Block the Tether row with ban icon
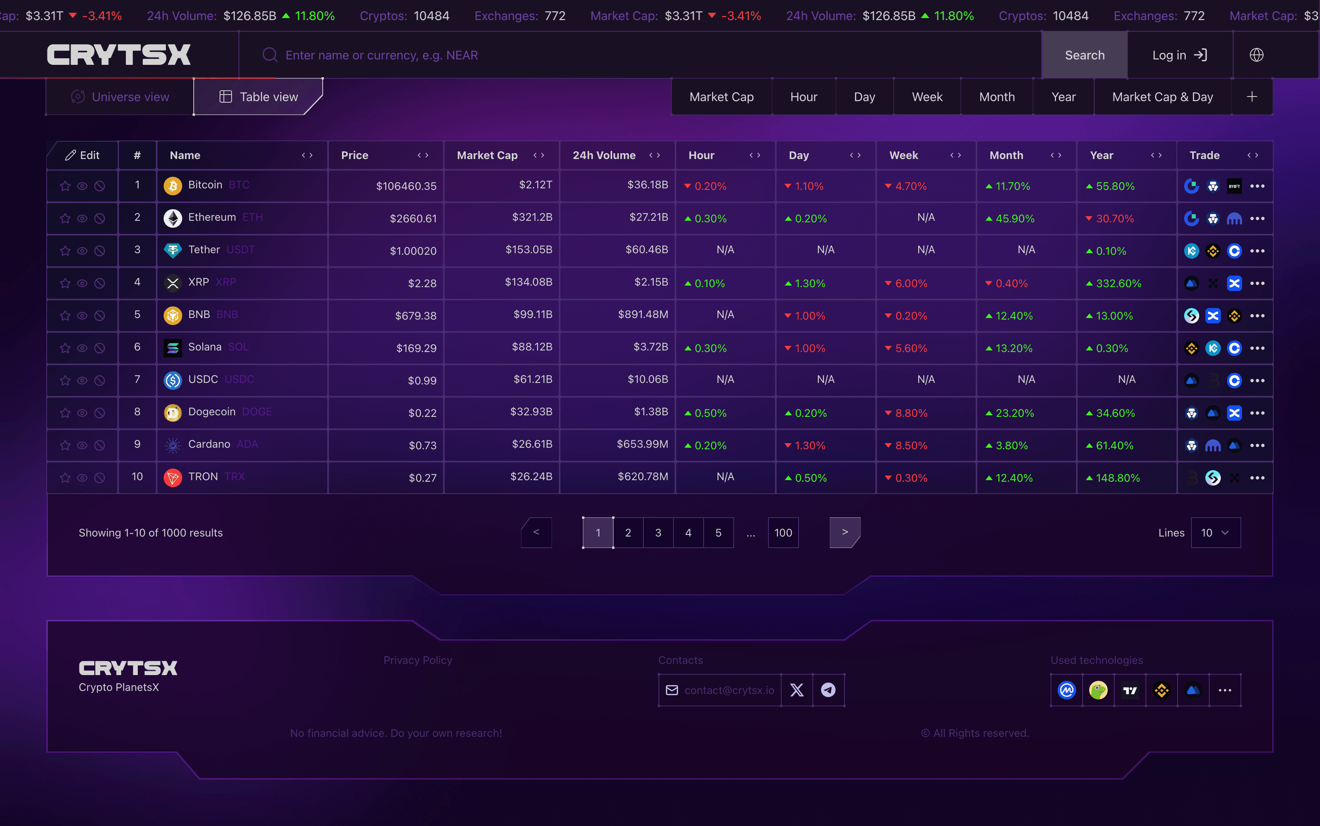Screen dimensions: 1320x826 [100, 251]
